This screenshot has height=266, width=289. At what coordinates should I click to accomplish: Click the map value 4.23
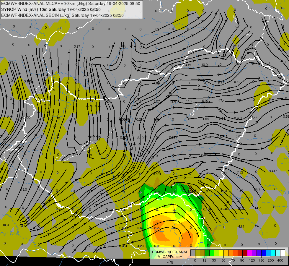(x=141, y=246)
